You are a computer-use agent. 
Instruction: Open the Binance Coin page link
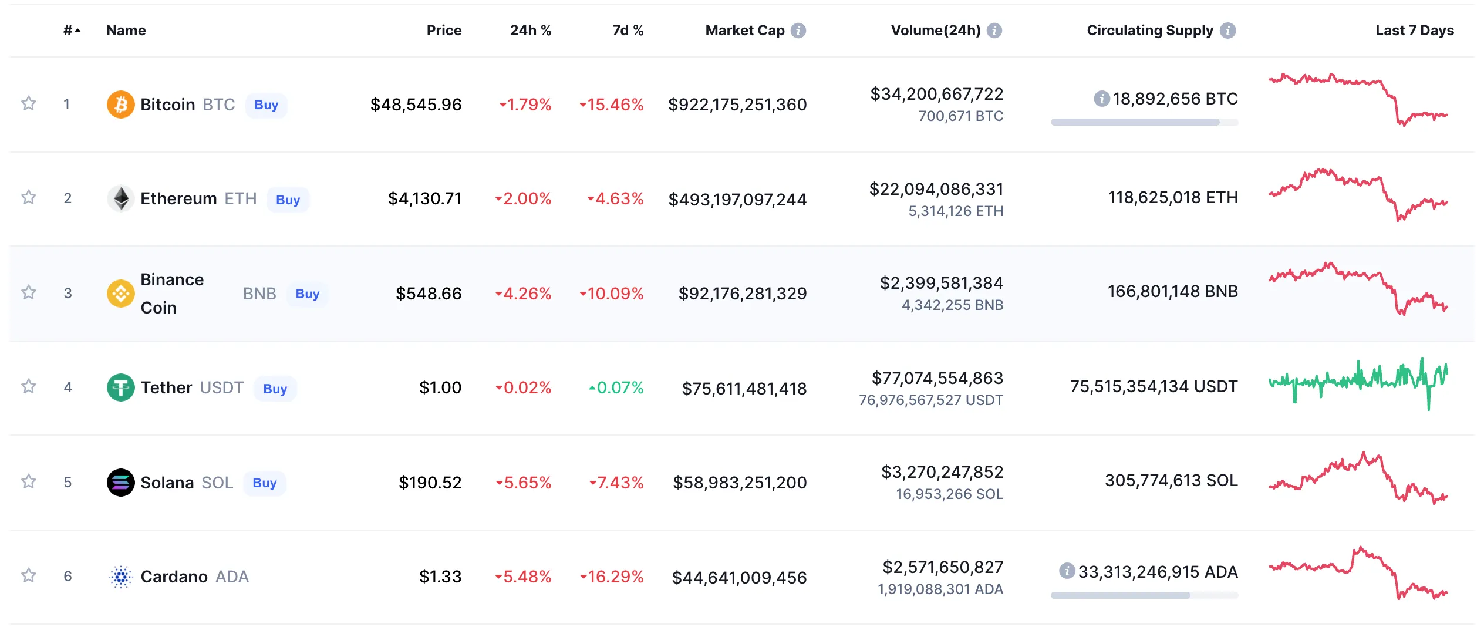tap(173, 294)
